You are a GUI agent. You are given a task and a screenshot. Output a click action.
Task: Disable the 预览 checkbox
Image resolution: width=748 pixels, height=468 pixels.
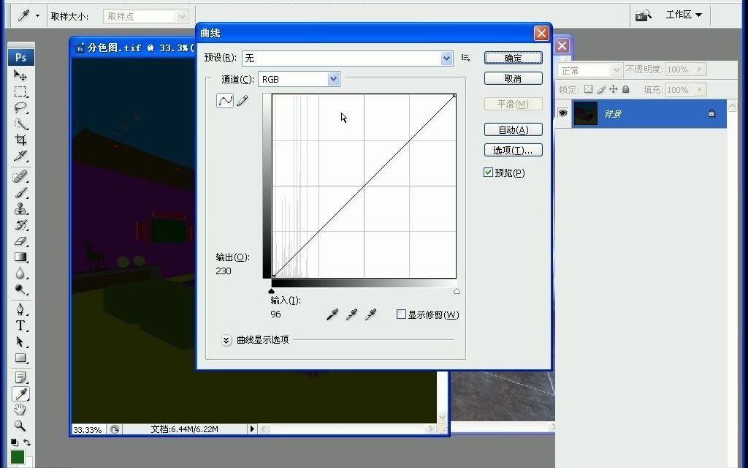488,173
